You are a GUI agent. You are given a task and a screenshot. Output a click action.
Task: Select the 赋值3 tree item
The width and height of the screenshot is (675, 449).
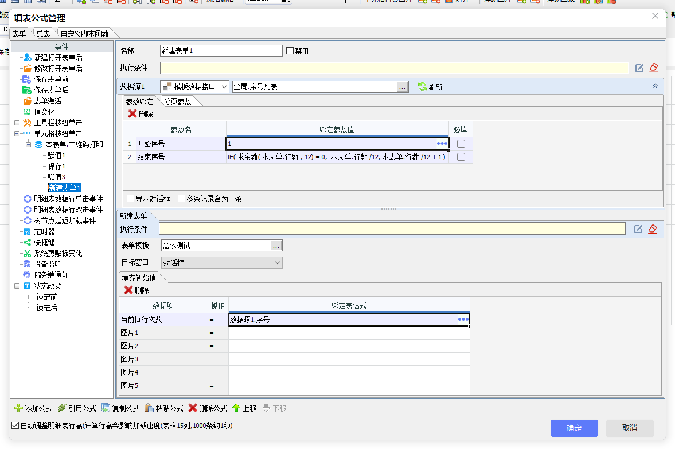(56, 177)
